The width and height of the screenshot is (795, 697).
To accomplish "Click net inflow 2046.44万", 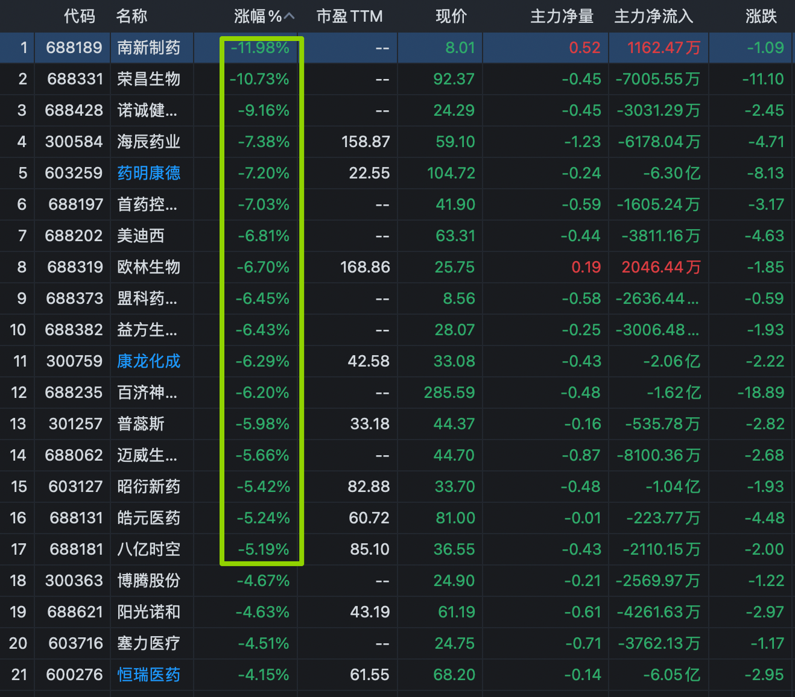I will (661, 267).
